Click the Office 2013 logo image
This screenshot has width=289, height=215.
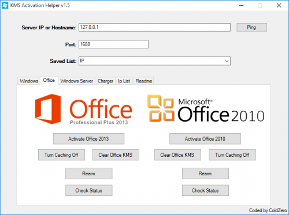tap(83, 109)
